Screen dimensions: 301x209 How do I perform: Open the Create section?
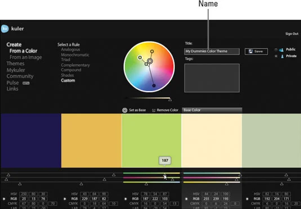click(14, 44)
